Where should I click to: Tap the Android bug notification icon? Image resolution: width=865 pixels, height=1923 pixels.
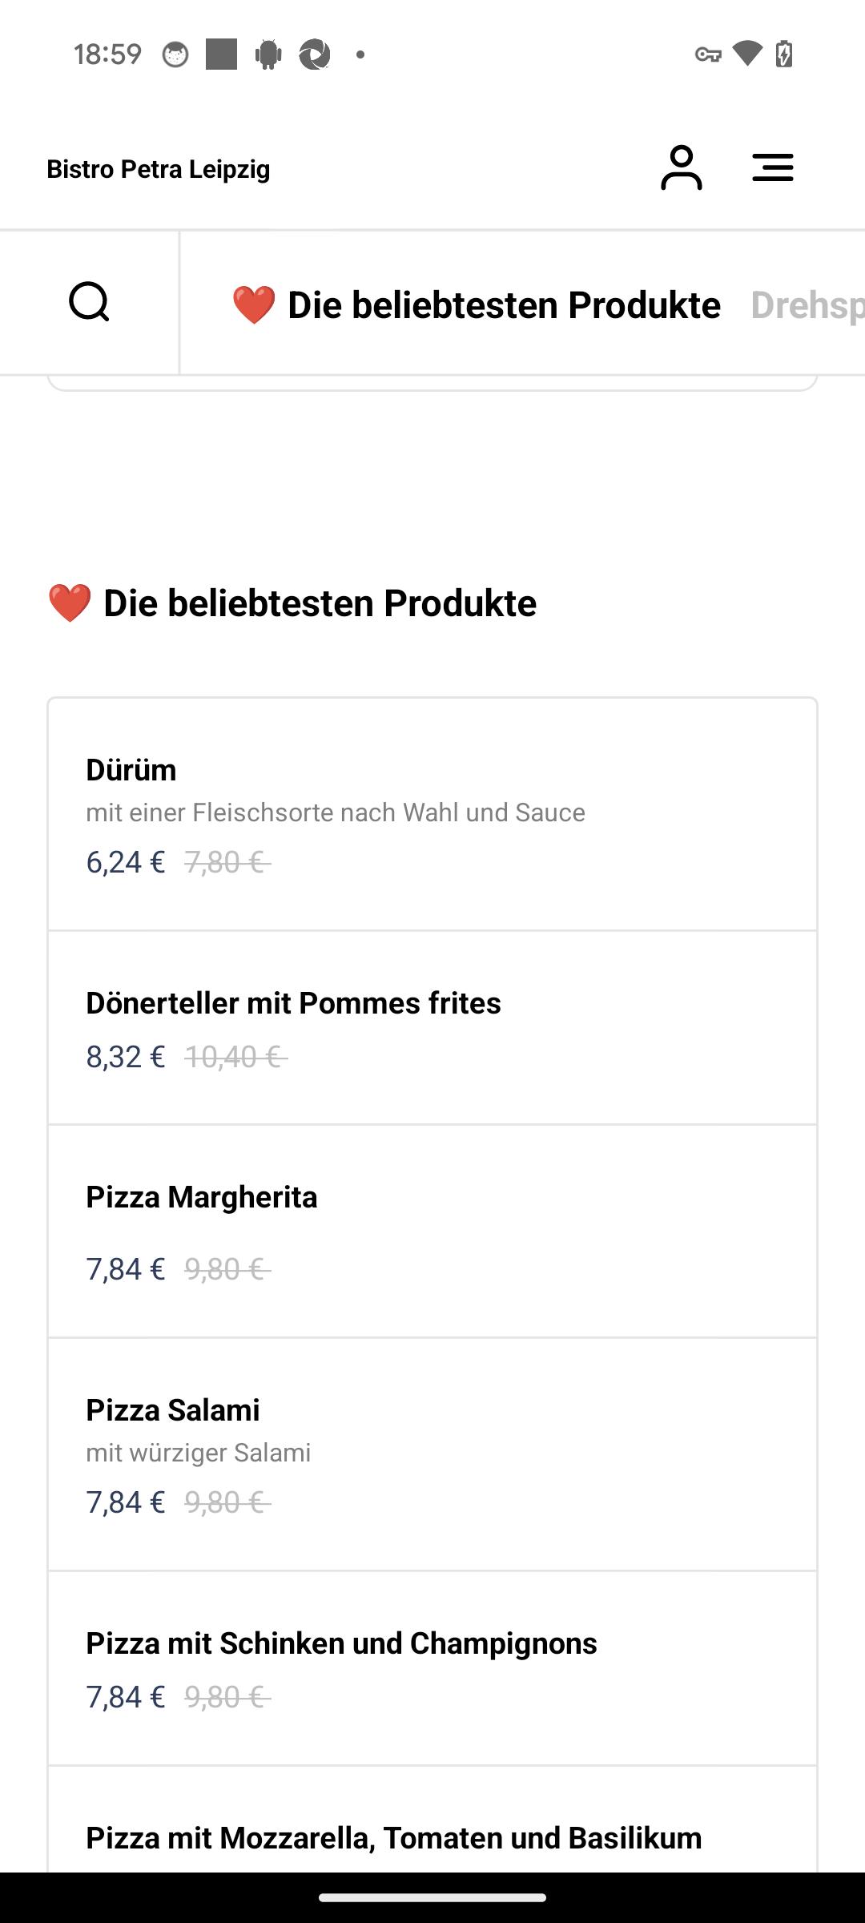(268, 54)
